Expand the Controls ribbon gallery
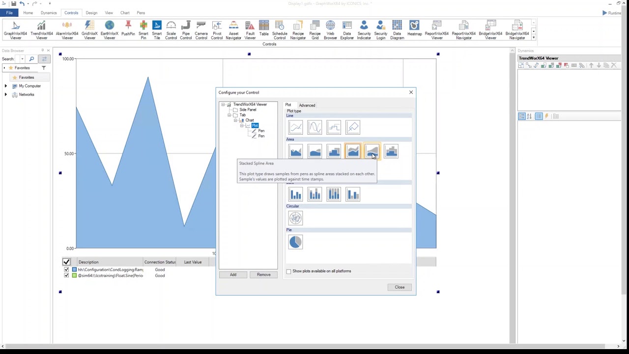The width and height of the screenshot is (629, 354). tap(534, 37)
